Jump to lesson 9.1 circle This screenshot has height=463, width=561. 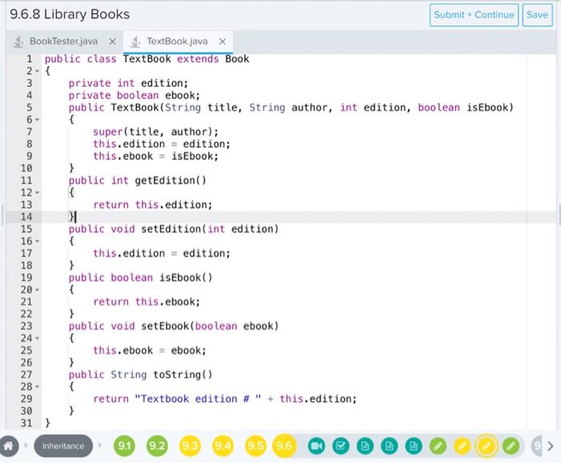pos(124,446)
